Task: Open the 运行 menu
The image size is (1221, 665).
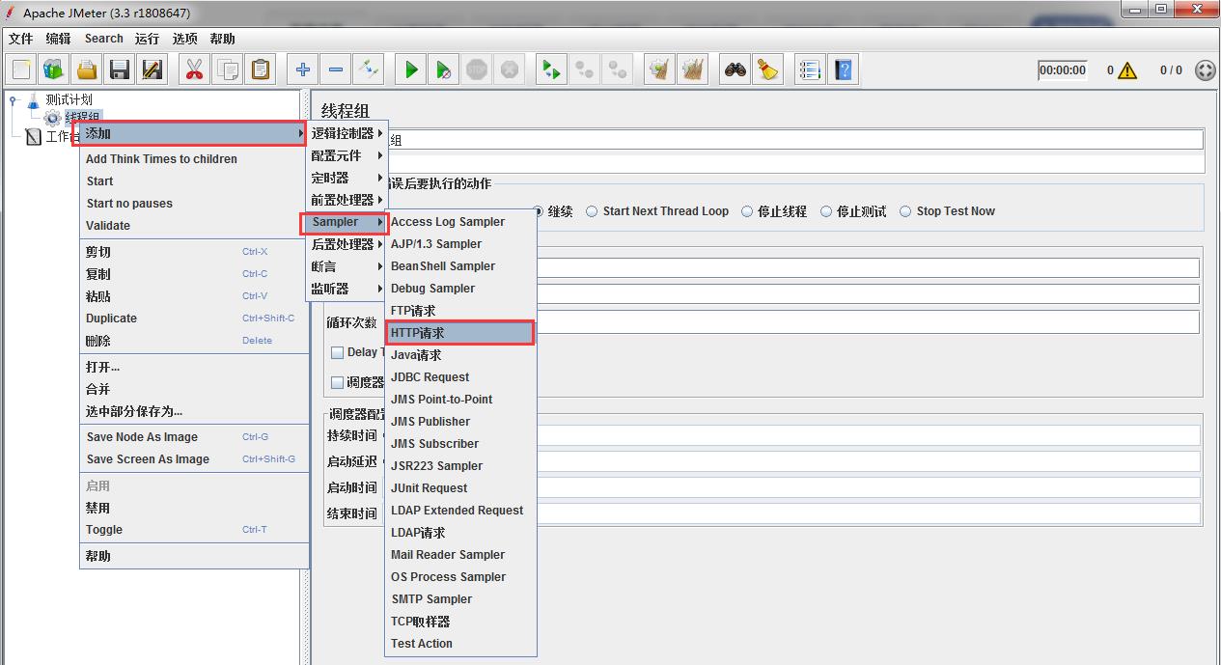Action: click(x=147, y=39)
